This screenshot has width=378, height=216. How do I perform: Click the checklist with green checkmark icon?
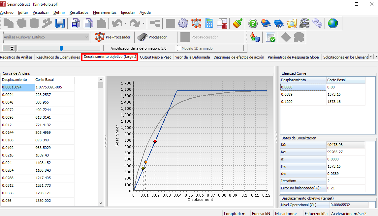[270, 37]
